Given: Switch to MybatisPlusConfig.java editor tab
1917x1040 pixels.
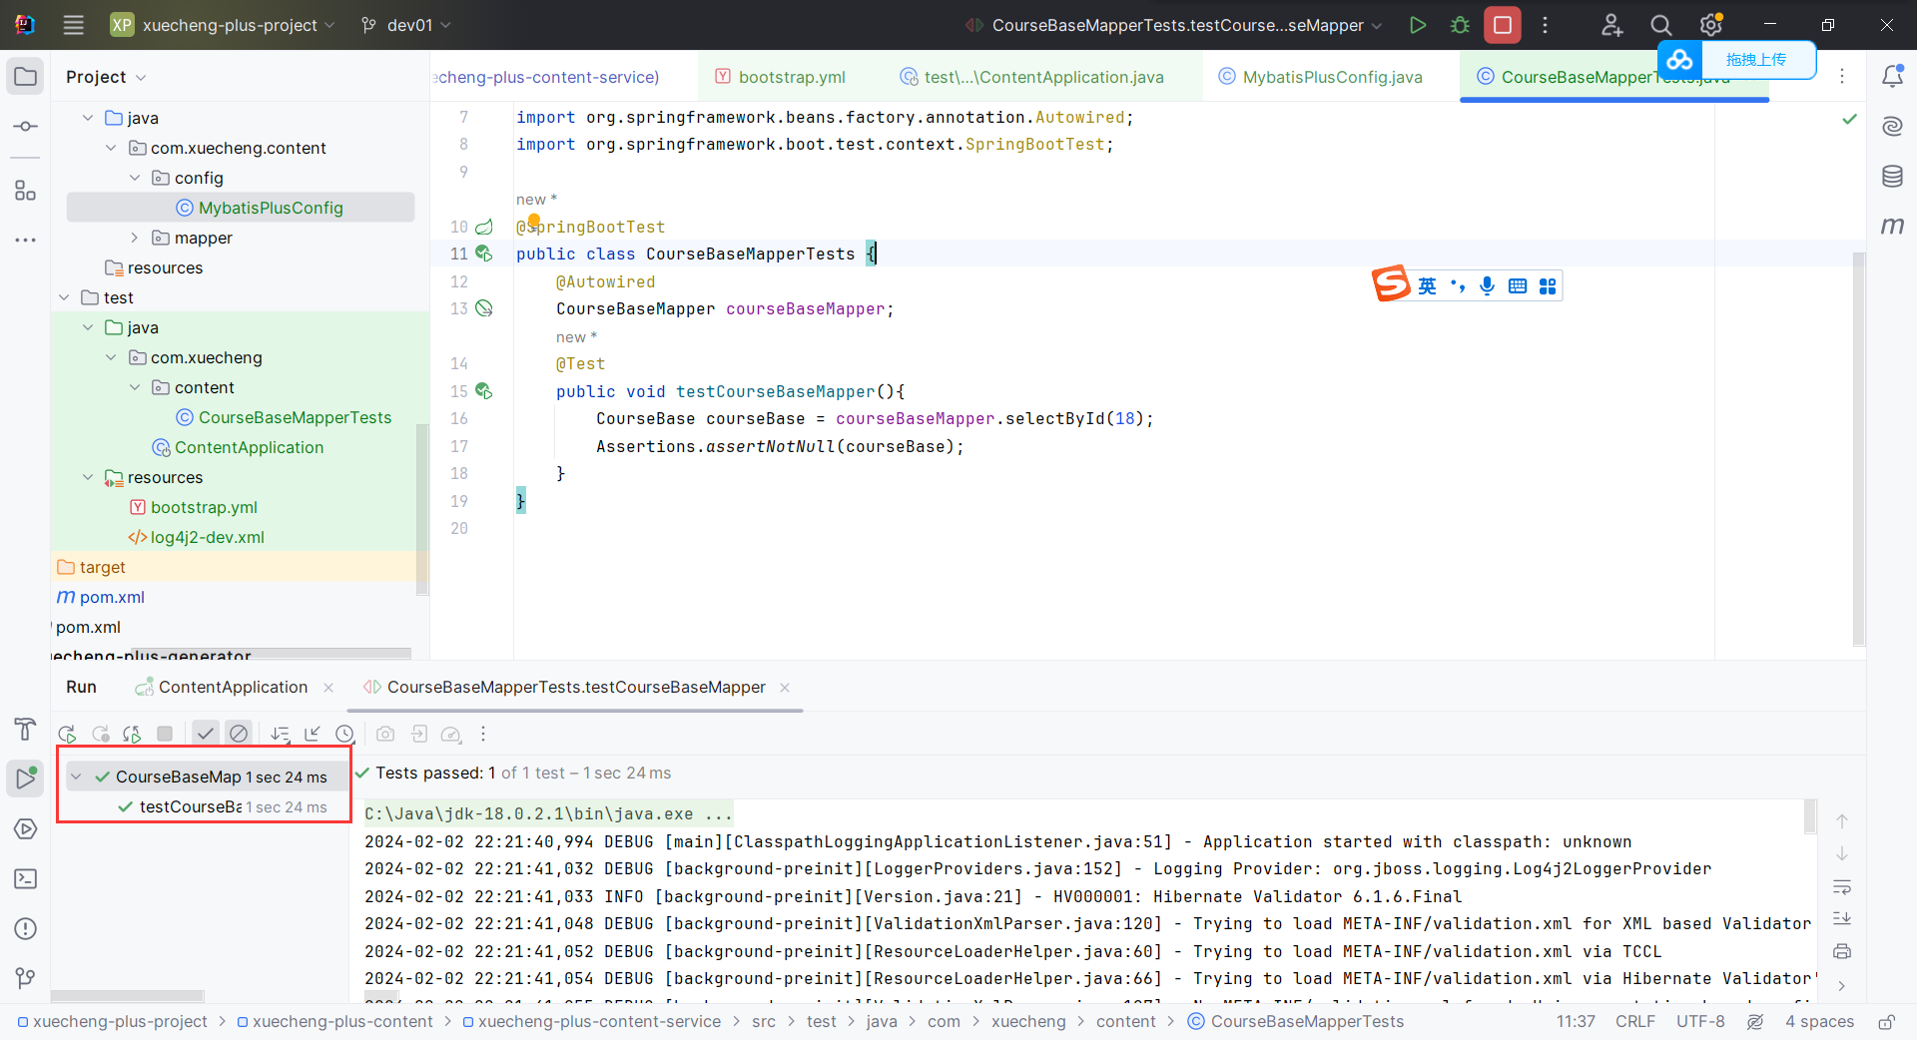Looking at the screenshot, I should [x=1321, y=77].
